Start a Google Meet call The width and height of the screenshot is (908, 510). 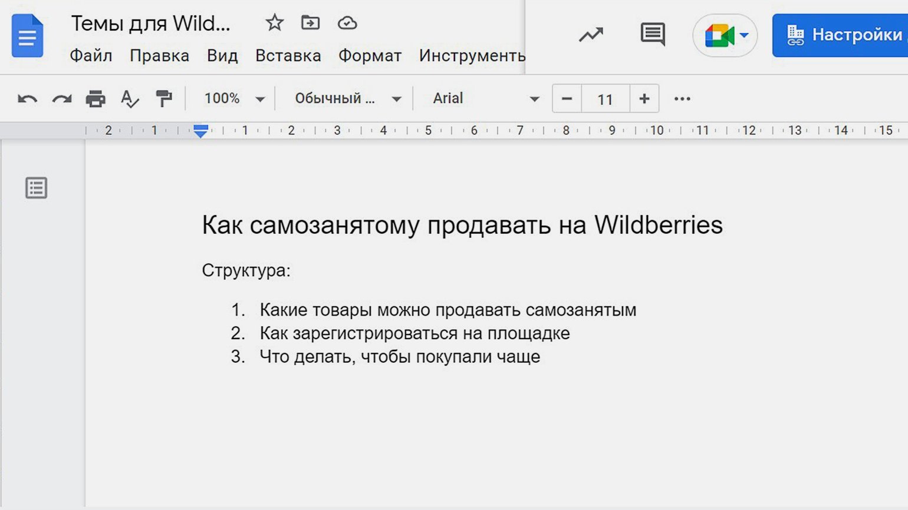725,35
